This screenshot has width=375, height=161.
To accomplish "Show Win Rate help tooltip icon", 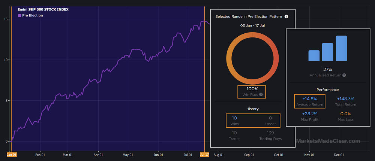I will (x=261, y=95).
